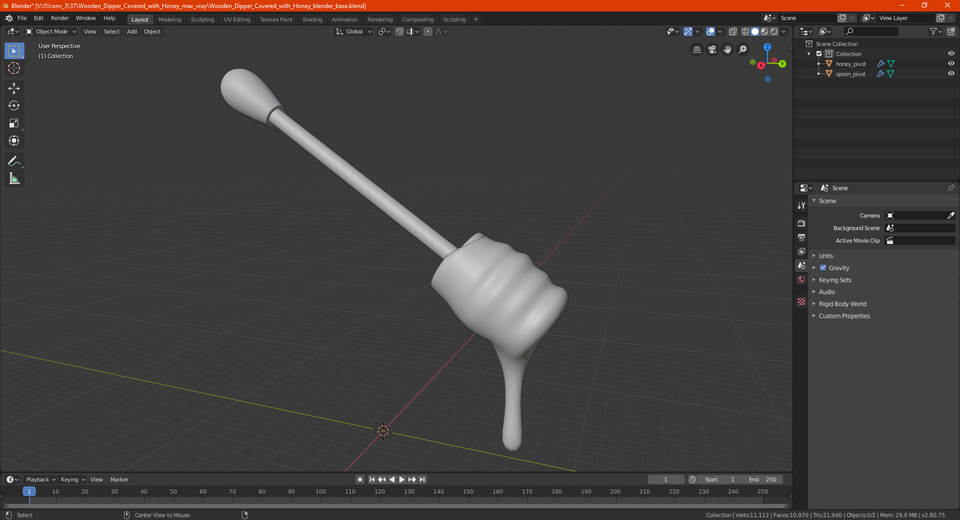
Task: Toggle X-ray mode
Action: click(732, 31)
